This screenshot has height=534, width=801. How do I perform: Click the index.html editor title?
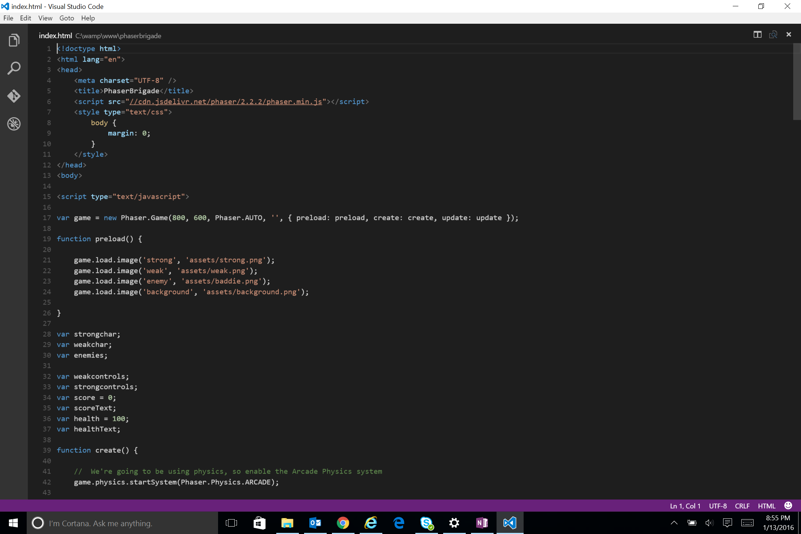(55, 36)
